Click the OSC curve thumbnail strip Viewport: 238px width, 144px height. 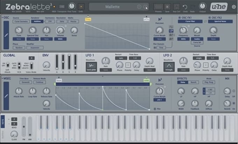pyautogui.click(x=6, y=35)
